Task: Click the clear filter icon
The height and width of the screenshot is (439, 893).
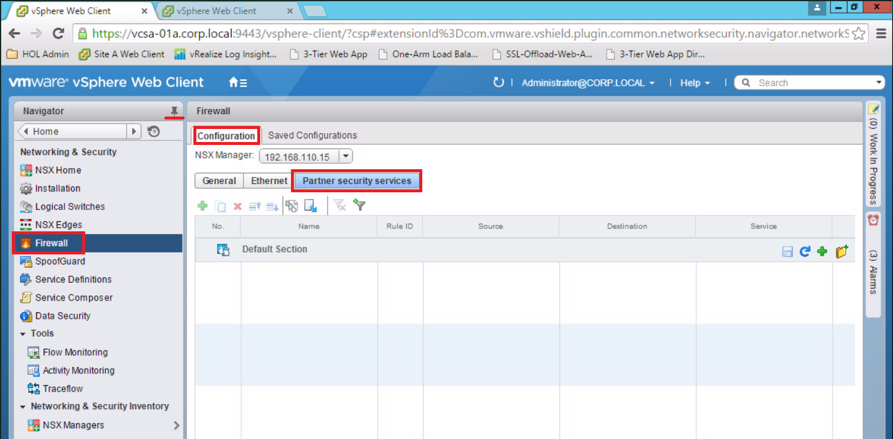Action: point(339,205)
